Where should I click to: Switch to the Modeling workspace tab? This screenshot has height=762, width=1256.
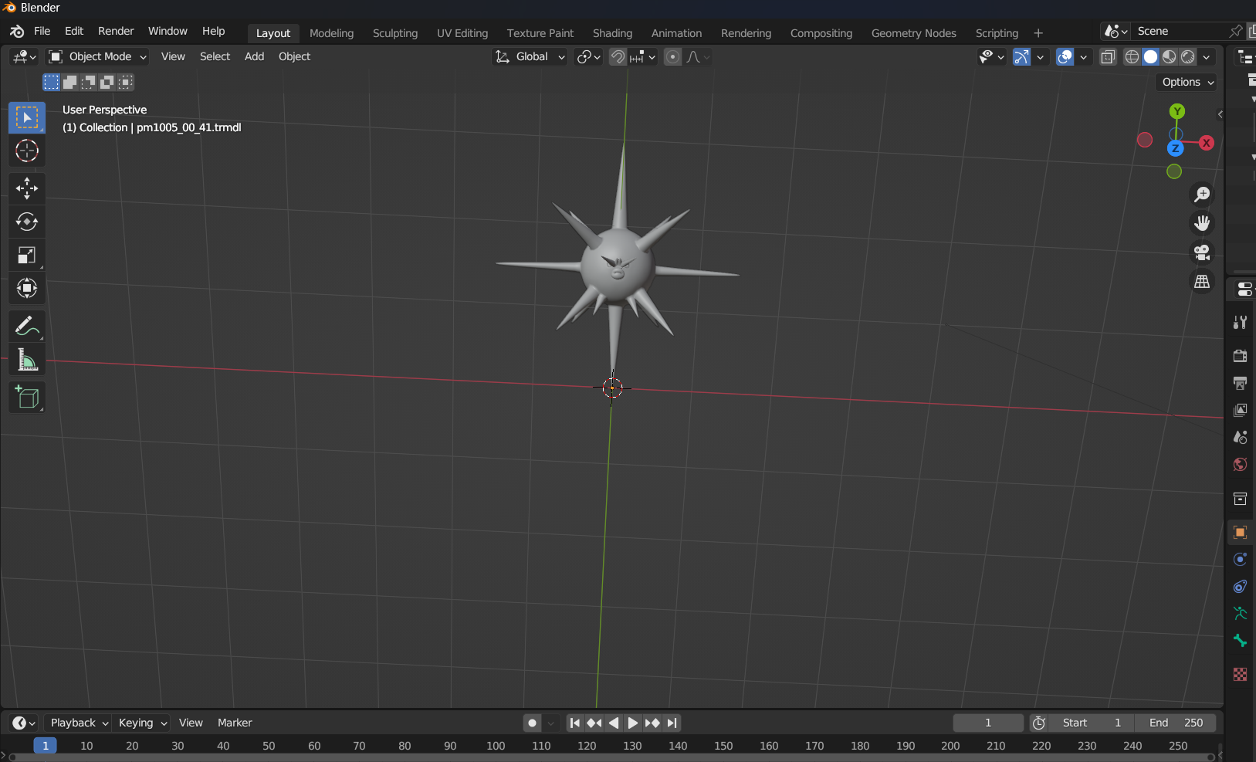click(331, 33)
